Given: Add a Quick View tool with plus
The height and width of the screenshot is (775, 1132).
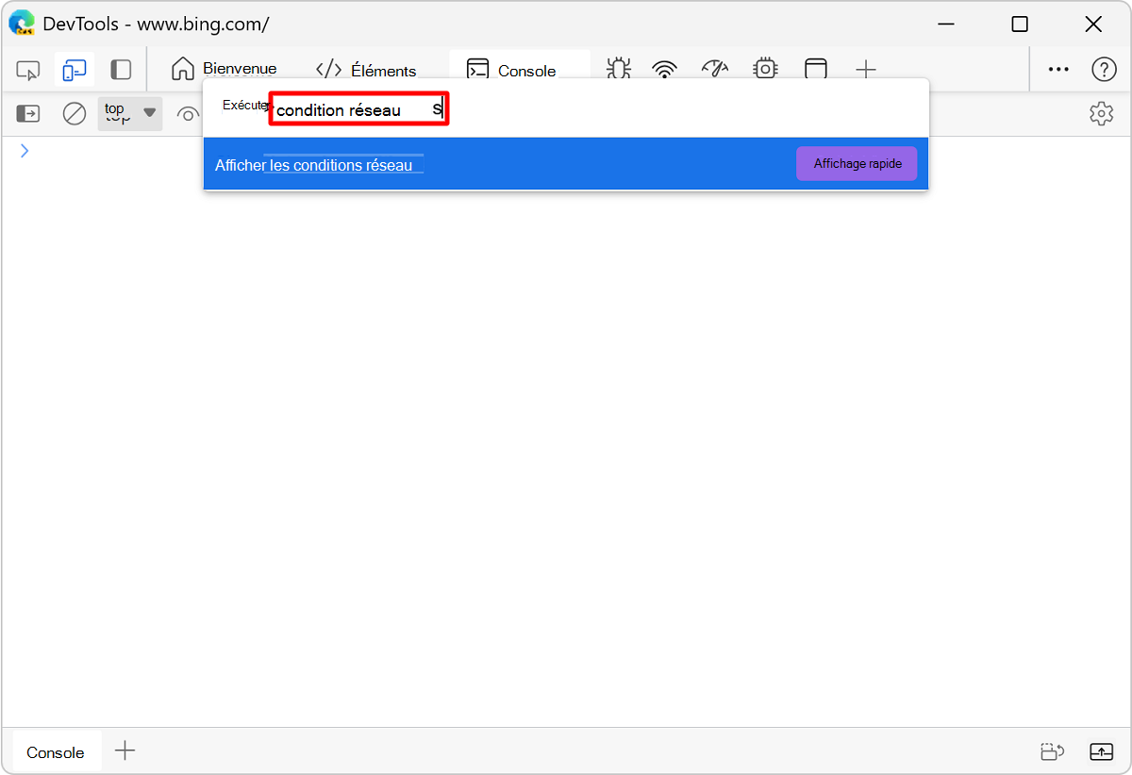Looking at the screenshot, I should tap(125, 751).
